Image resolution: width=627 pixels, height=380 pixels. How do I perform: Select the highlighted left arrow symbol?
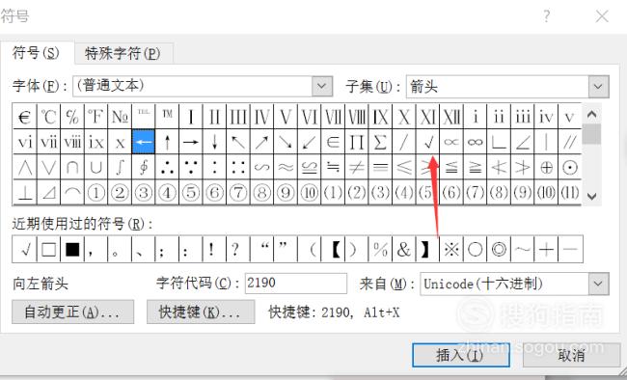pos(143,142)
